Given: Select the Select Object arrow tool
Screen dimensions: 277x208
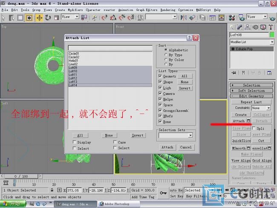Looking at the screenshot, I should pos(3,17).
